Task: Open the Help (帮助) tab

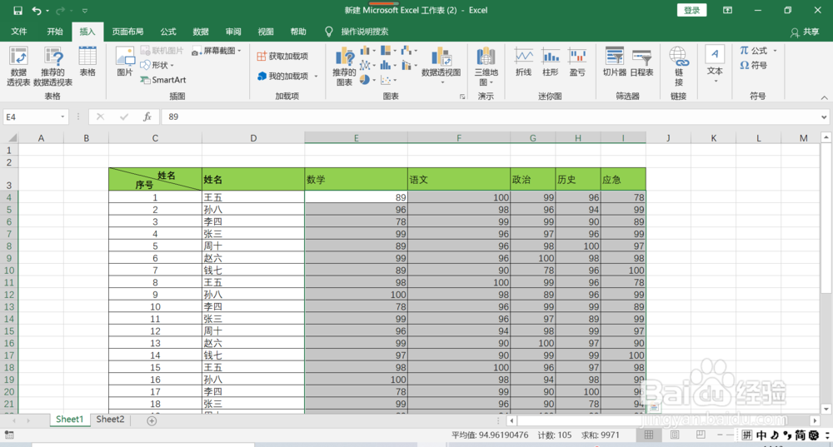Action: 298,32
